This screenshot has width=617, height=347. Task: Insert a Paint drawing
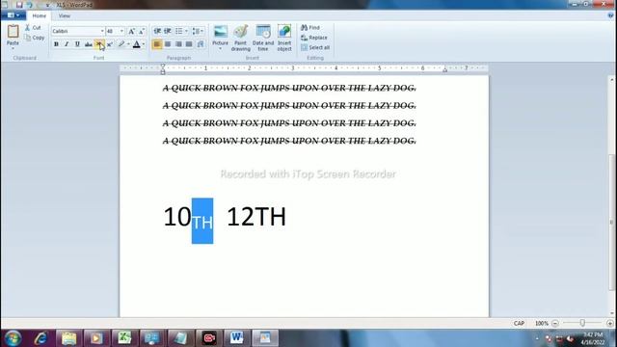point(240,39)
